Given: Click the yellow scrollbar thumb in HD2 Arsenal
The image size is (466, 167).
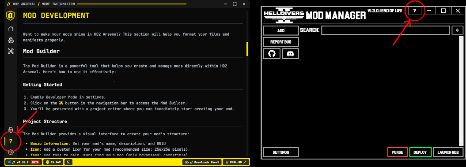Looking at the screenshot, I should (246, 48).
